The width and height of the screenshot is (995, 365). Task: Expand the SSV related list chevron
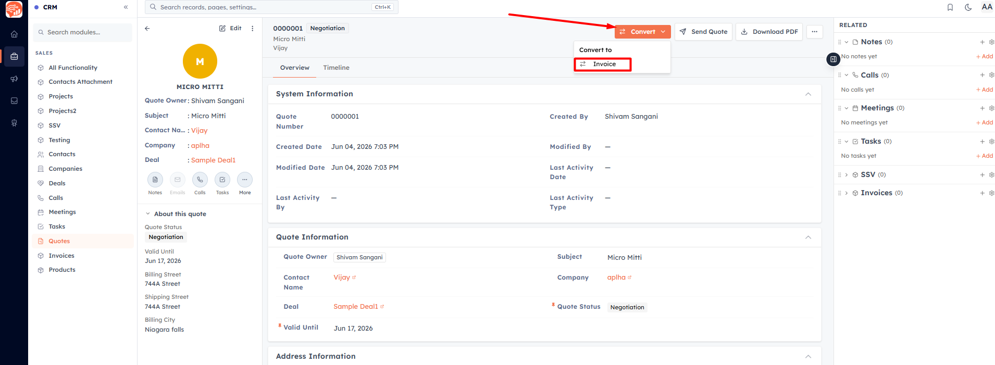(847, 175)
